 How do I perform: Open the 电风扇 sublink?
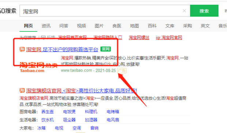[x=113, y=120]
